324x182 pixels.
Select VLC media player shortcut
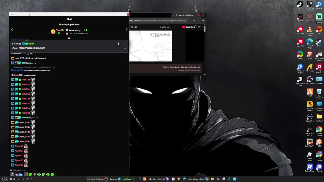pyautogui.click(x=310, y=31)
